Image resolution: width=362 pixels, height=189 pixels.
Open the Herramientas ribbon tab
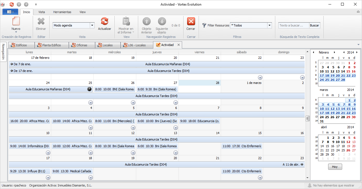(x=62, y=12)
